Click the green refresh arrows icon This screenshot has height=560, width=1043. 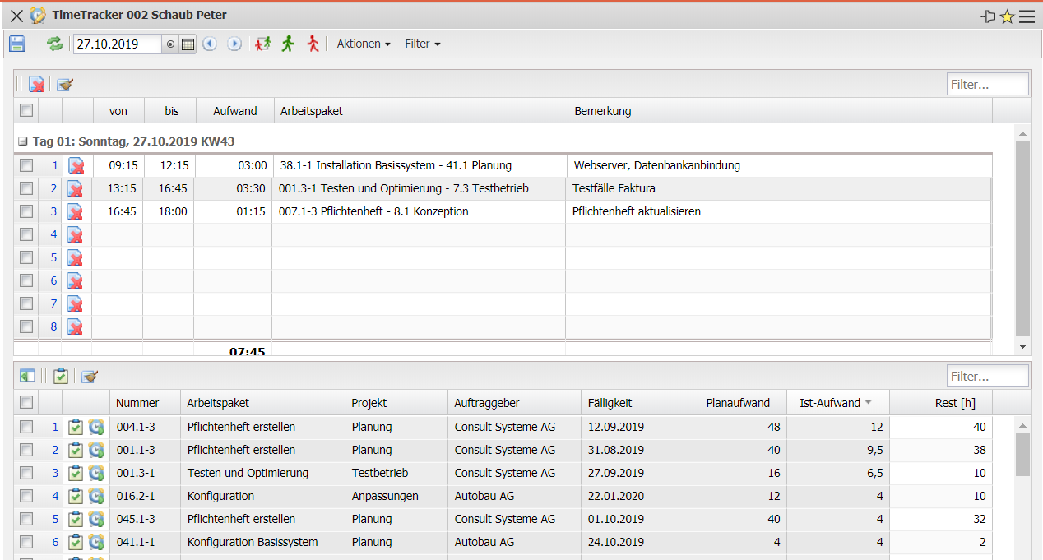54,44
